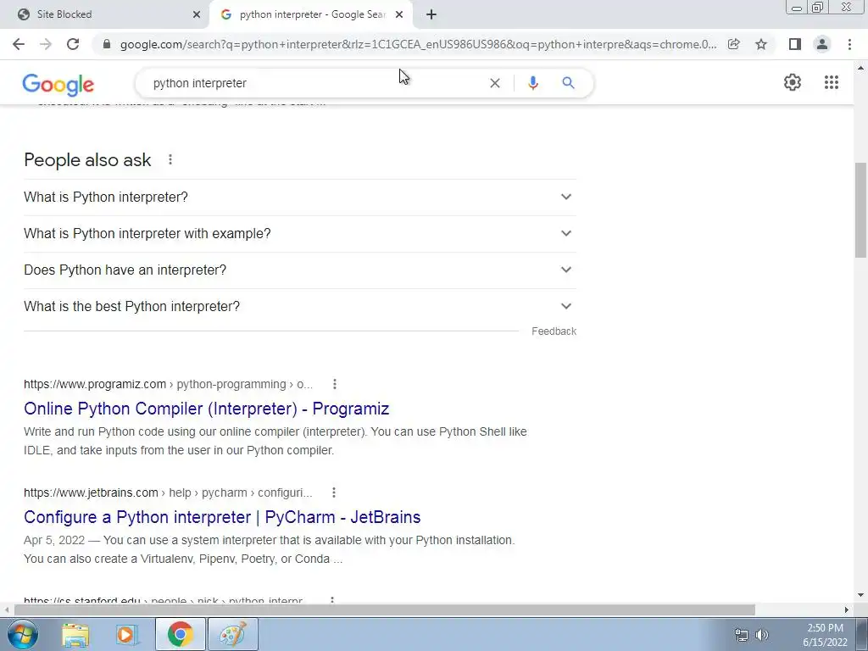The image size is (868, 651).
Task: Open More options beside People also ask
Action: coord(170,159)
